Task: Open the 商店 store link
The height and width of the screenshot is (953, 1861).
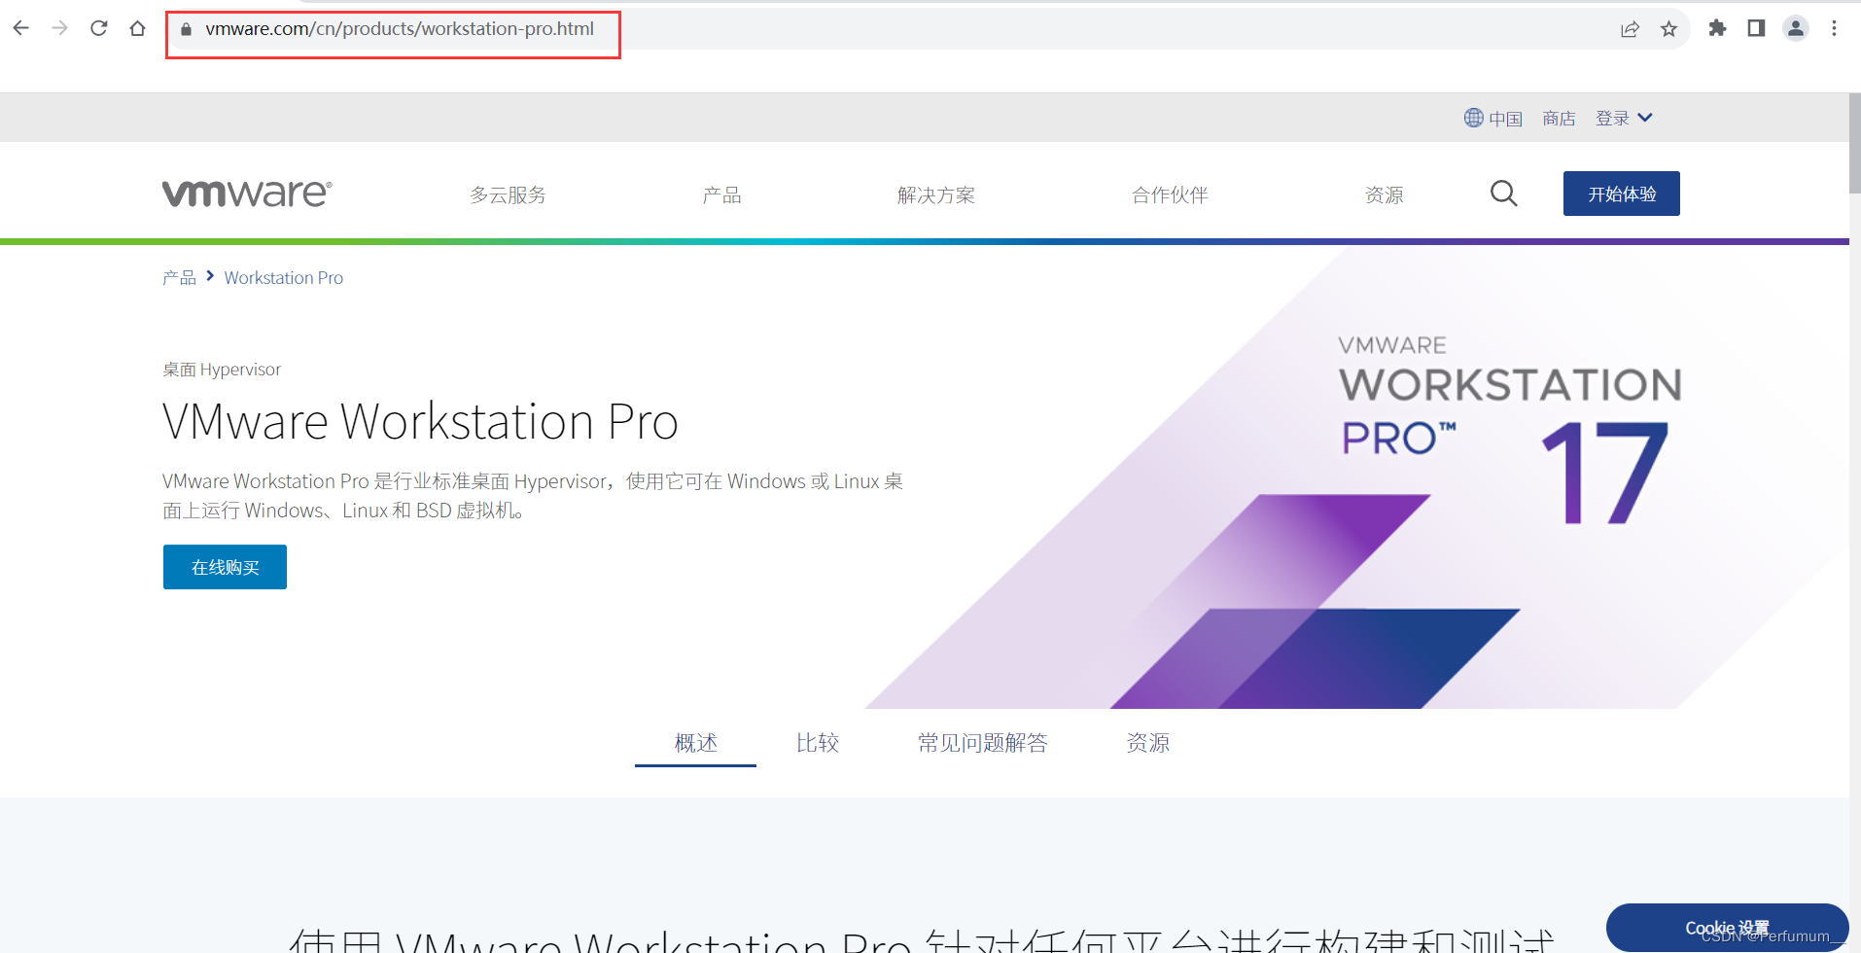Action: 1559,118
